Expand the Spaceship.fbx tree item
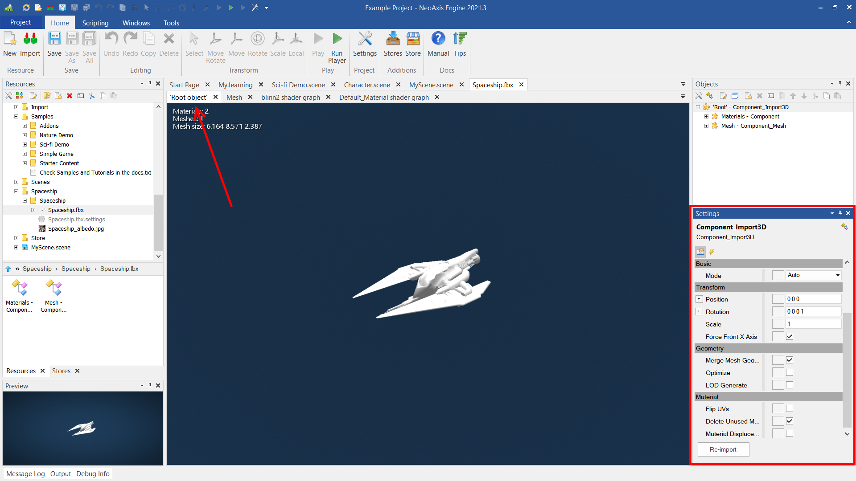The height and width of the screenshot is (481, 856). [x=33, y=210]
